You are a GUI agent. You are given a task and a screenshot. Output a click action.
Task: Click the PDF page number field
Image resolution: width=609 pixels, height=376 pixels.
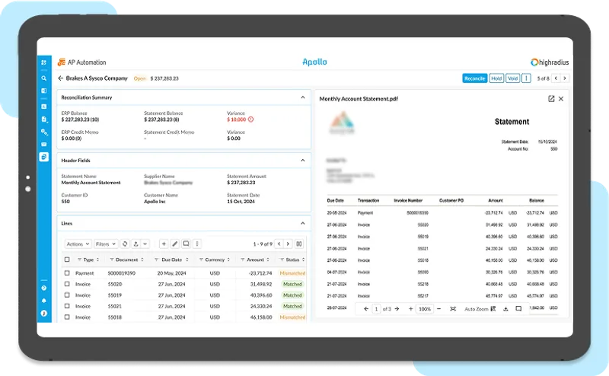(x=376, y=309)
